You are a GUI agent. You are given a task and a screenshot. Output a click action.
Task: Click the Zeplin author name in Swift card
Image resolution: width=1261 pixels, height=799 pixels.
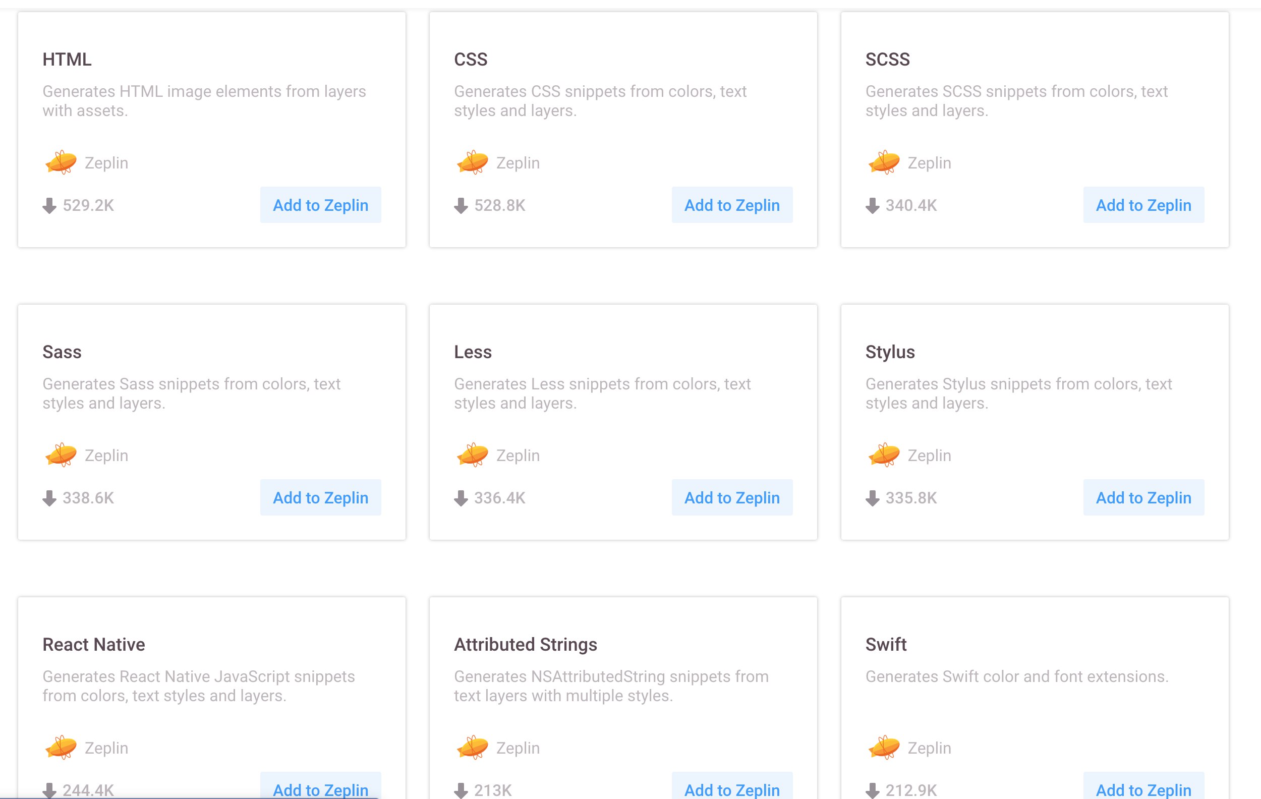point(930,748)
